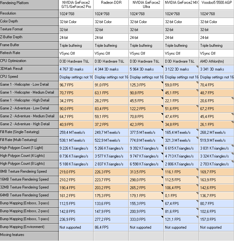Click comment triangle on 0,1 FPS cell
The image size is (234, 241).
tap(197, 193)
